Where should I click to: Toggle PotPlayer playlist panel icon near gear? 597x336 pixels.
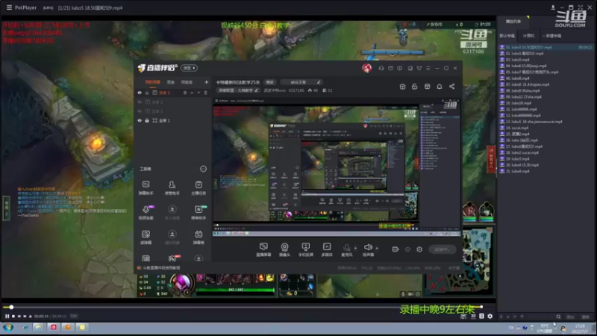pyautogui.click(x=481, y=316)
